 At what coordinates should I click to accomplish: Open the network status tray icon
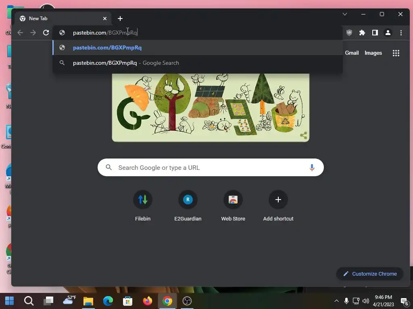(x=356, y=301)
